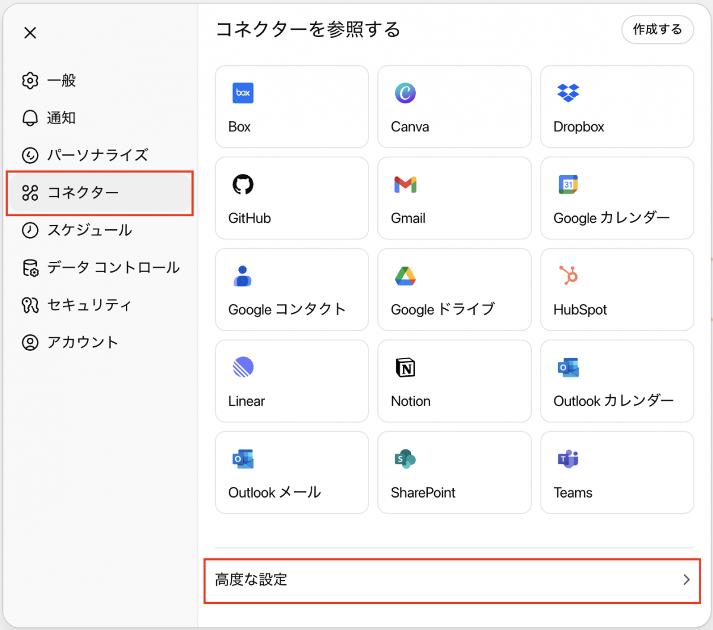Open the Notion connector name label
The height and width of the screenshot is (630, 713).
(411, 401)
